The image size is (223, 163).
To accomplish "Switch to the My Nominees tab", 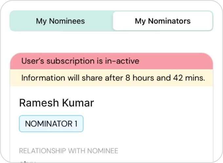I will point(60,21).
